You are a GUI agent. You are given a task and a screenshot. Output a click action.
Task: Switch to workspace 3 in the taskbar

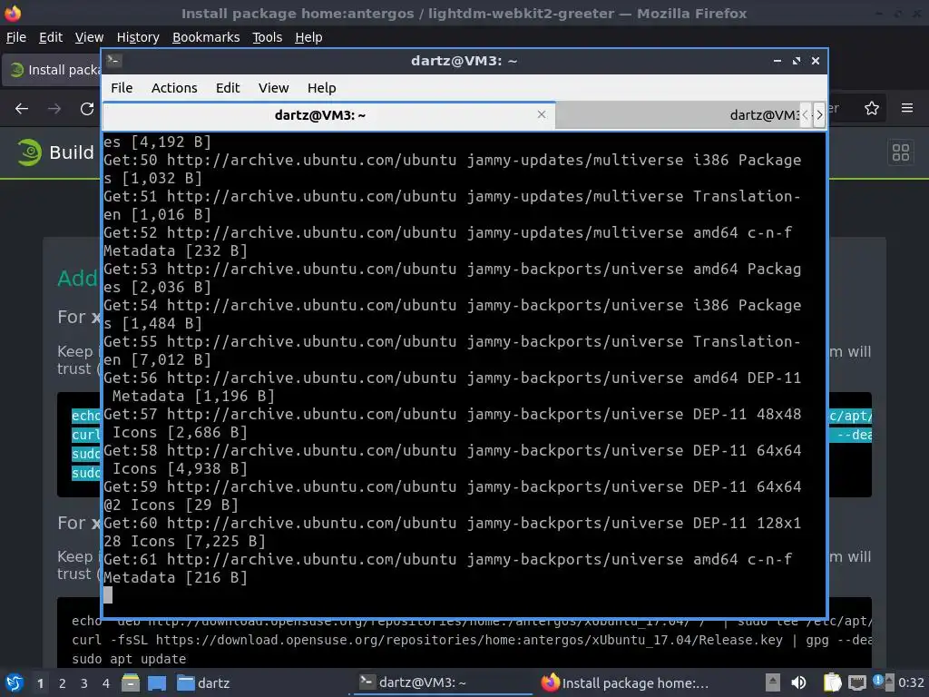pyautogui.click(x=84, y=683)
